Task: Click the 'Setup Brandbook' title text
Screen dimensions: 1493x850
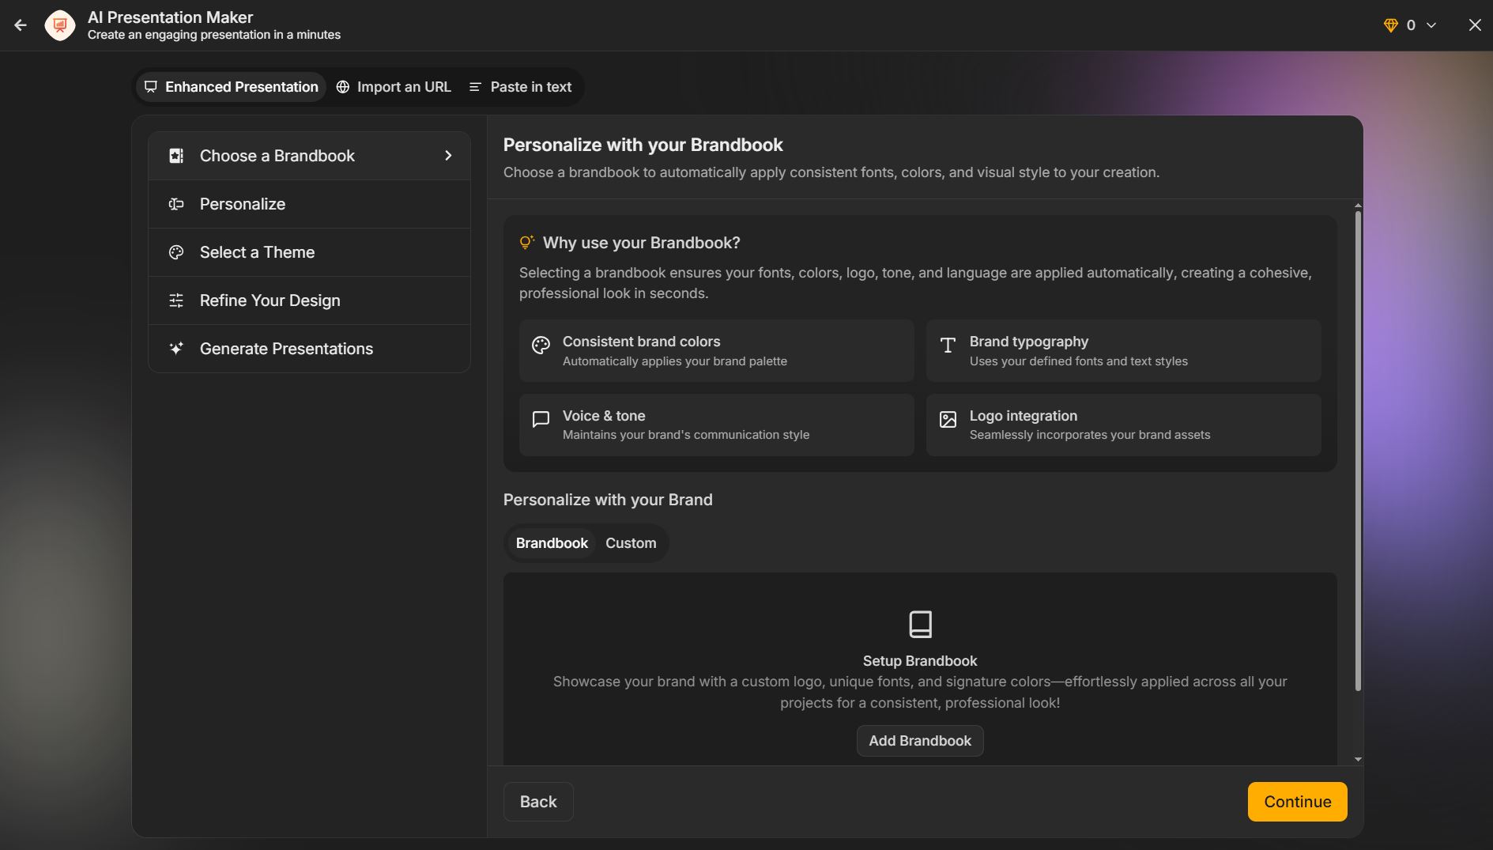Action: (920, 661)
